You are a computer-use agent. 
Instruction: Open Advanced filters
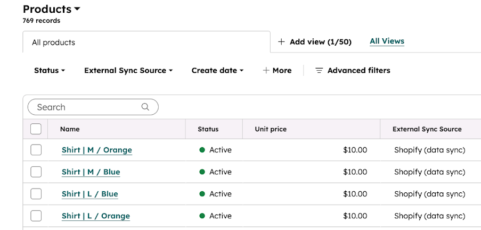(x=353, y=71)
